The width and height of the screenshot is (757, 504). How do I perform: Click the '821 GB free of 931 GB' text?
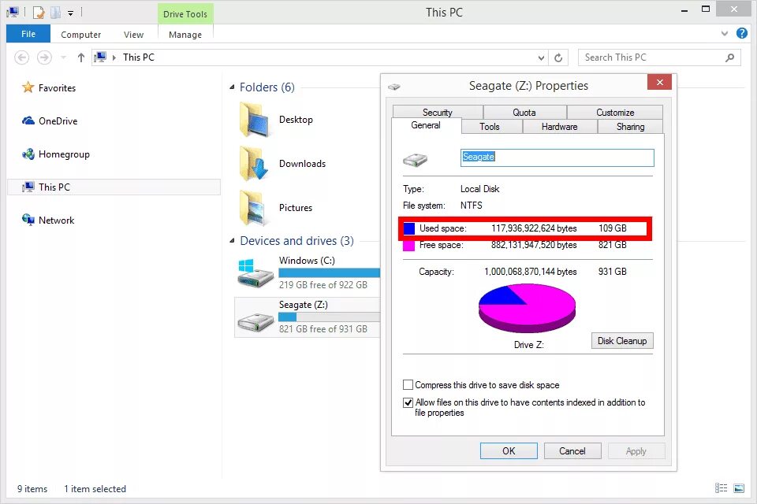pos(323,329)
